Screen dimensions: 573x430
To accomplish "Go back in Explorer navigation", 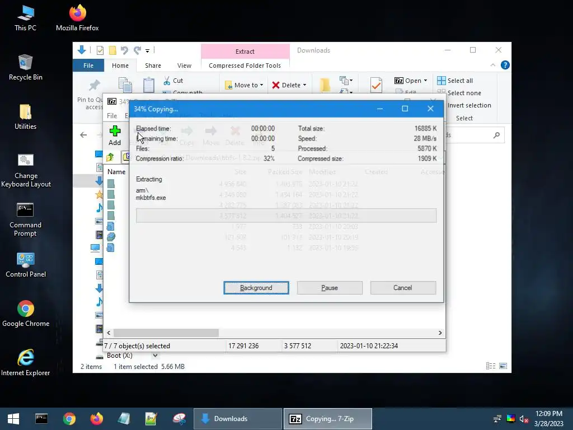I will point(83,135).
